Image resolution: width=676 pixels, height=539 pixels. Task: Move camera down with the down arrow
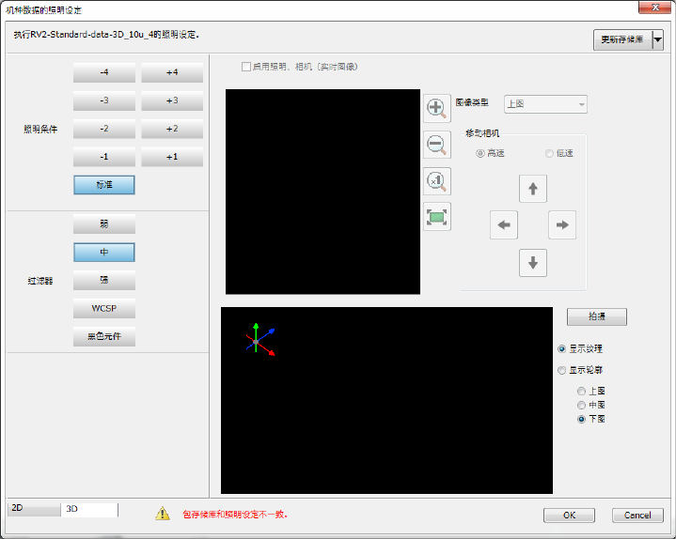533,263
